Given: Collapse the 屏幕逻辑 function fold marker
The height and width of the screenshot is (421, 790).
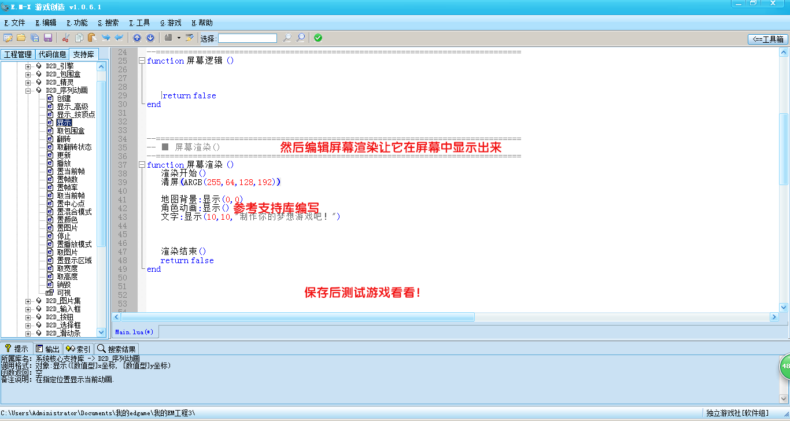Looking at the screenshot, I should click(x=142, y=61).
